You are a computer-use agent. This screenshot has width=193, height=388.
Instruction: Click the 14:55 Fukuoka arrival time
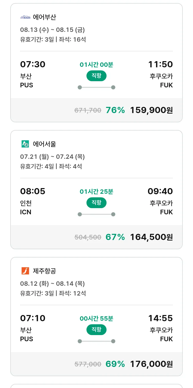[160, 318]
